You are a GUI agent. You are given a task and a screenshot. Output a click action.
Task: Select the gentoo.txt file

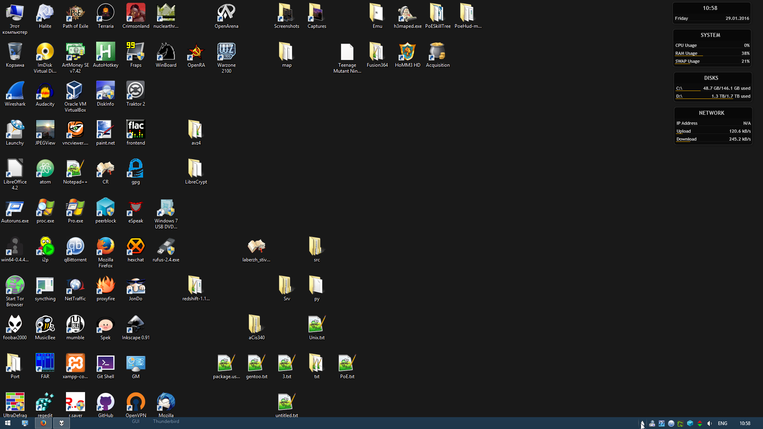pos(257,366)
